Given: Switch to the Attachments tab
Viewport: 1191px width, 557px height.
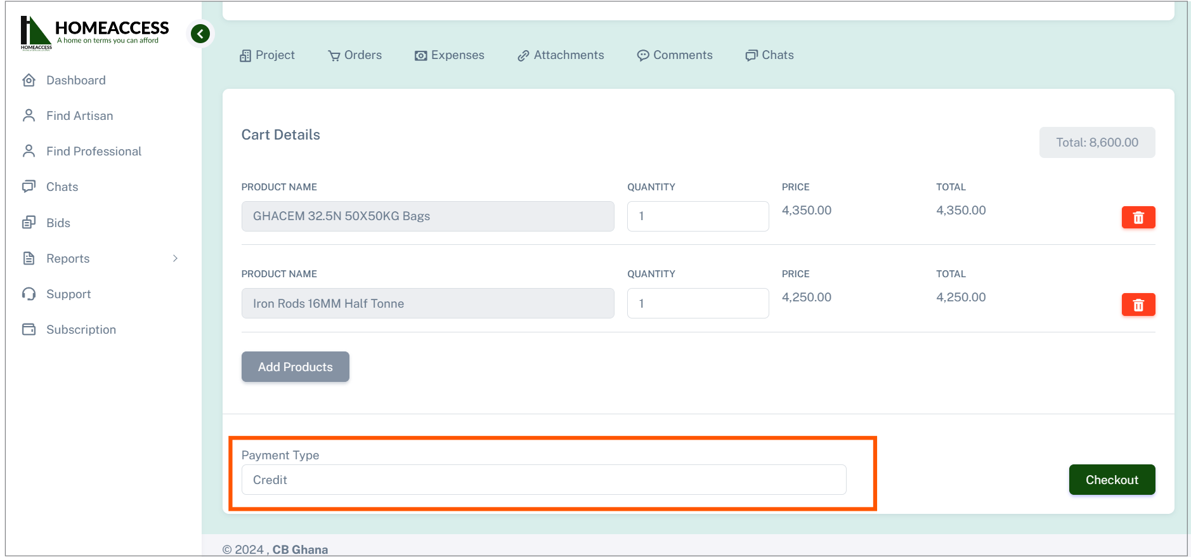Looking at the screenshot, I should click(561, 55).
